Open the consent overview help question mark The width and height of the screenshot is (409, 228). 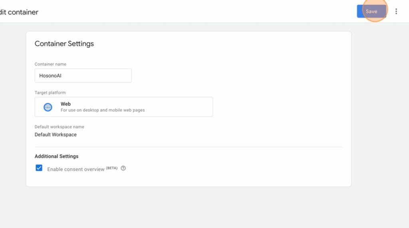click(123, 168)
